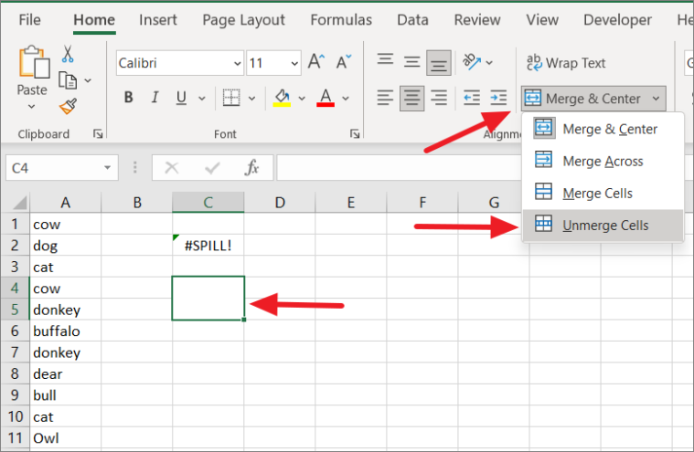Image resolution: width=694 pixels, height=452 pixels.
Task: Expand Font Color palette arrow
Action: [346, 98]
